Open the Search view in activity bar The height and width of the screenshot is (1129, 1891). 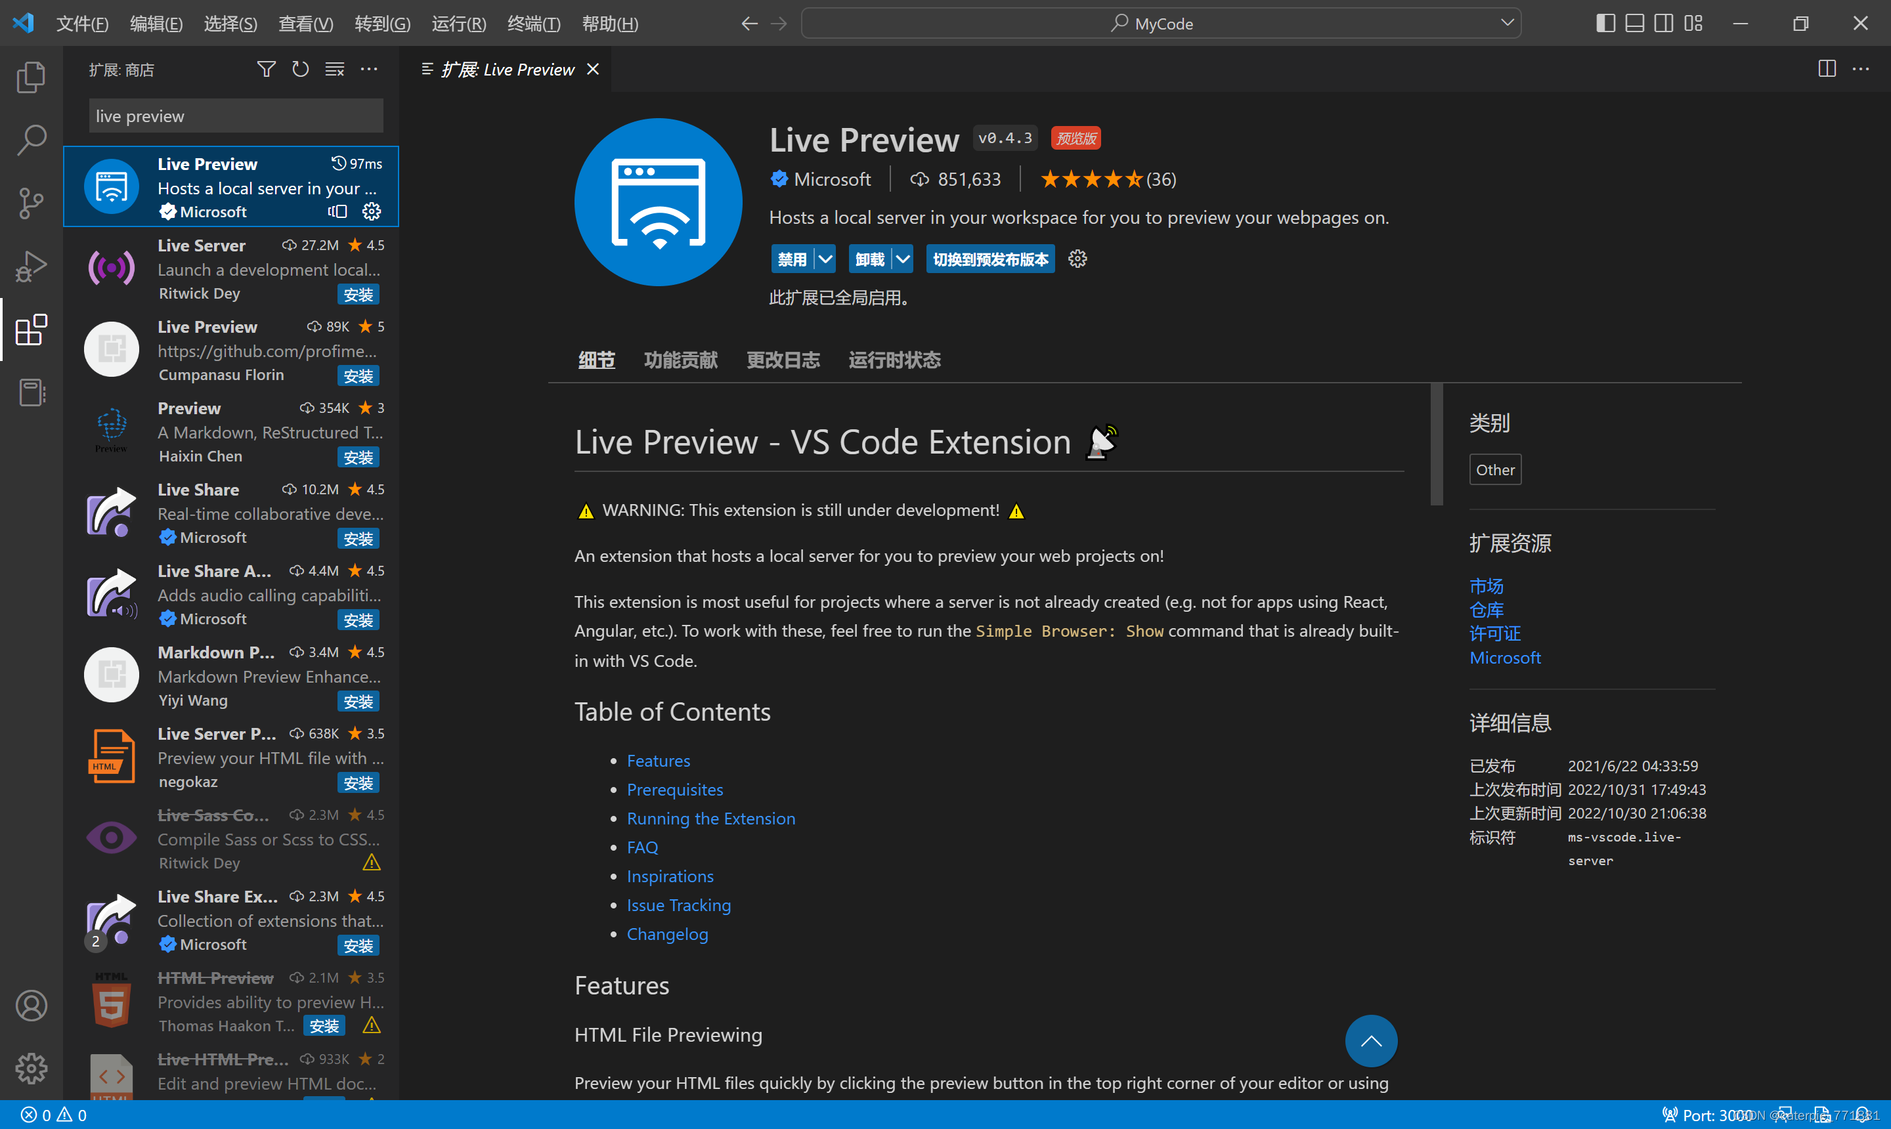point(32,140)
